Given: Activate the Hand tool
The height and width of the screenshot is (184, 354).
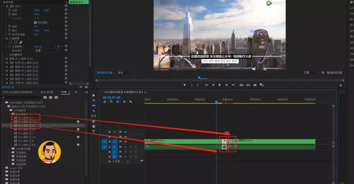Looking at the screenshot, I should coord(94,126).
